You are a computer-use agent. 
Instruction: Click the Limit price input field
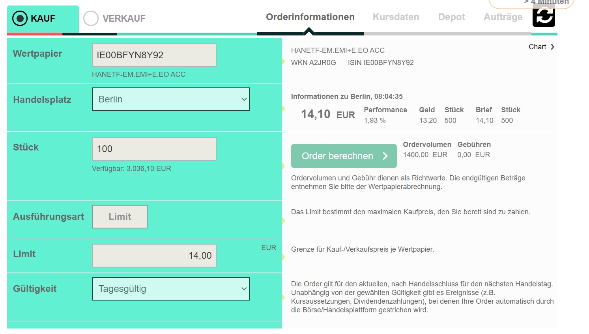[154, 256]
